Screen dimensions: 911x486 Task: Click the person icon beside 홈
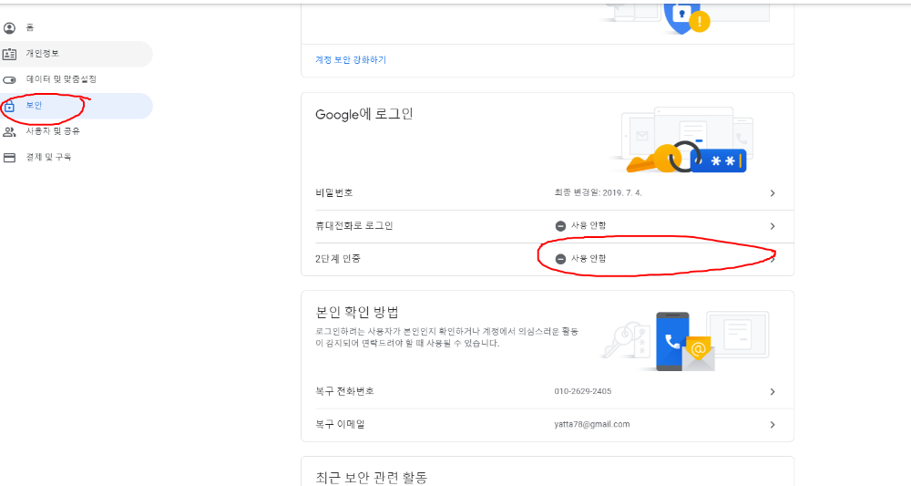pyautogui.click(x=9, y=28)
